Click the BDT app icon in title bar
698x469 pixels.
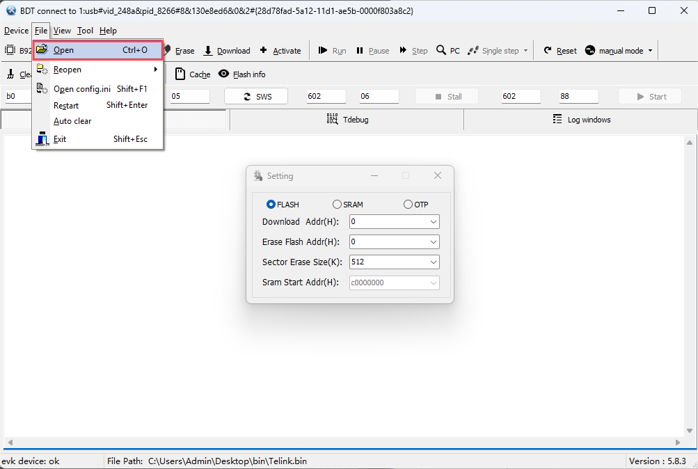point(11,10)
